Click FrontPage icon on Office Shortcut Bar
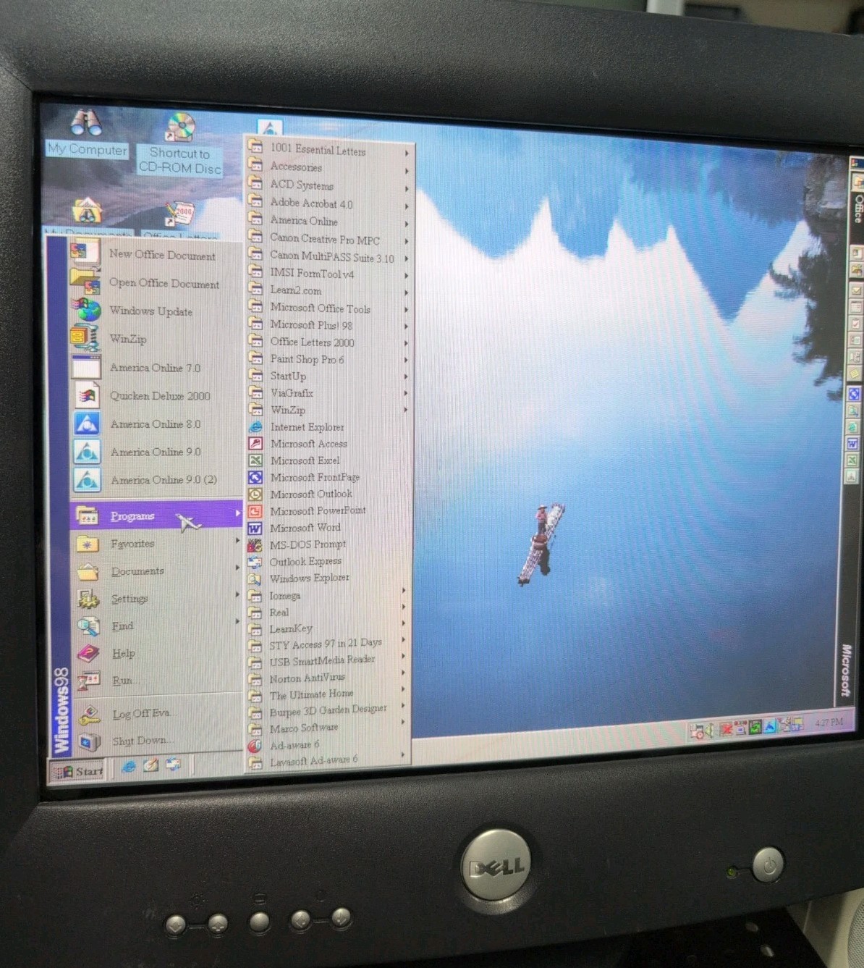This screenshot has height=968, width=864. pyautogui.click(x=854, y=394)
